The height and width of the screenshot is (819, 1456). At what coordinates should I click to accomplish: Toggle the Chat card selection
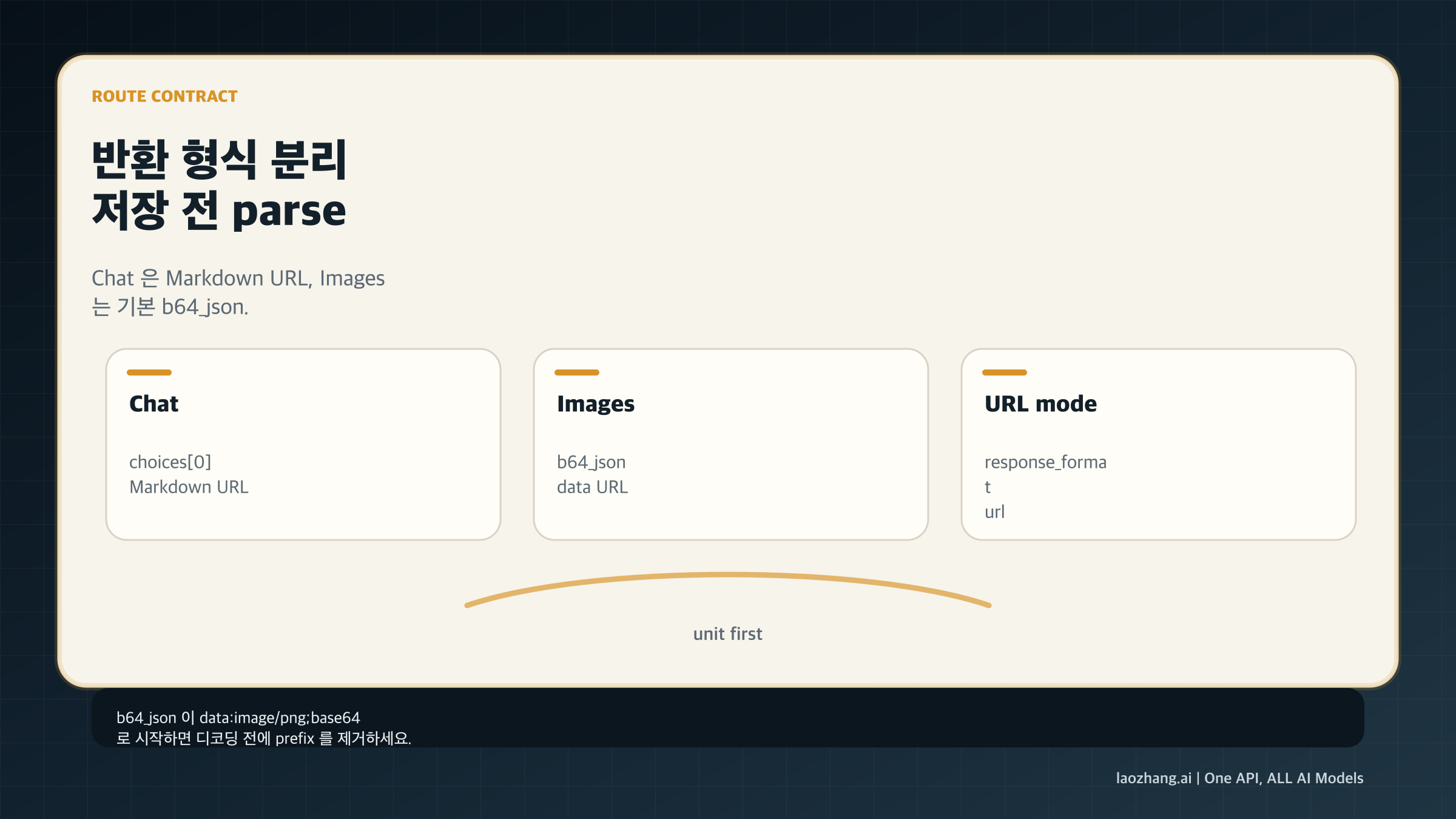click(303, 443)
